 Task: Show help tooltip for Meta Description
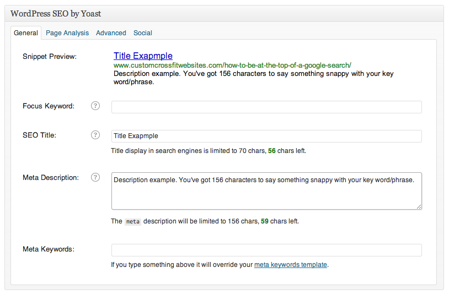[95, 178]
